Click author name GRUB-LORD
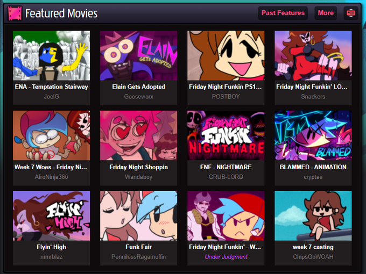 (x=226, y=177)
